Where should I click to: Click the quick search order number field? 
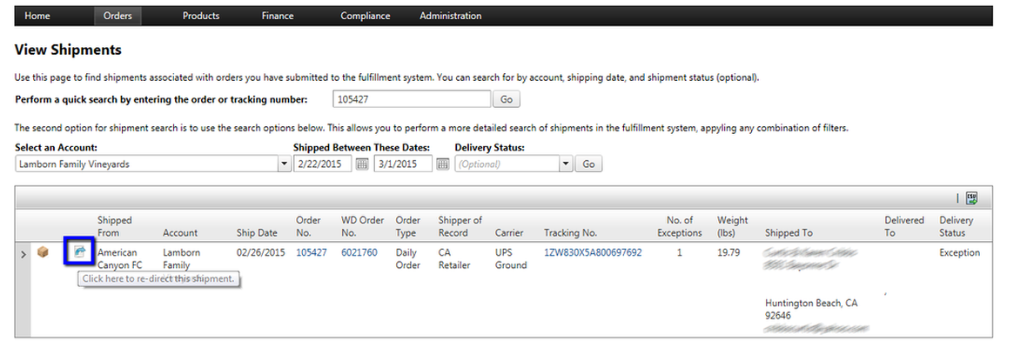[412, 99]
